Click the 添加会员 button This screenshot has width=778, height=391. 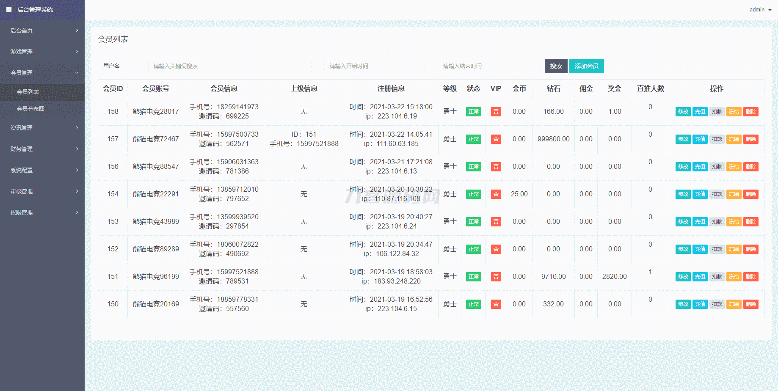tap(586, 66)
